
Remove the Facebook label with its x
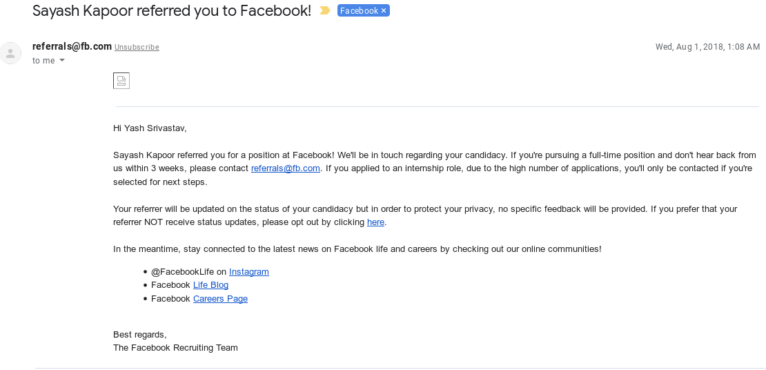click(x=384, y=11)
